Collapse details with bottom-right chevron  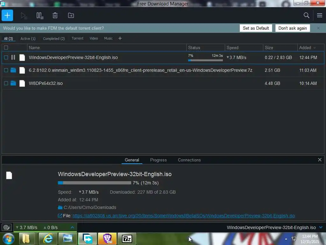tap(321, 227)
